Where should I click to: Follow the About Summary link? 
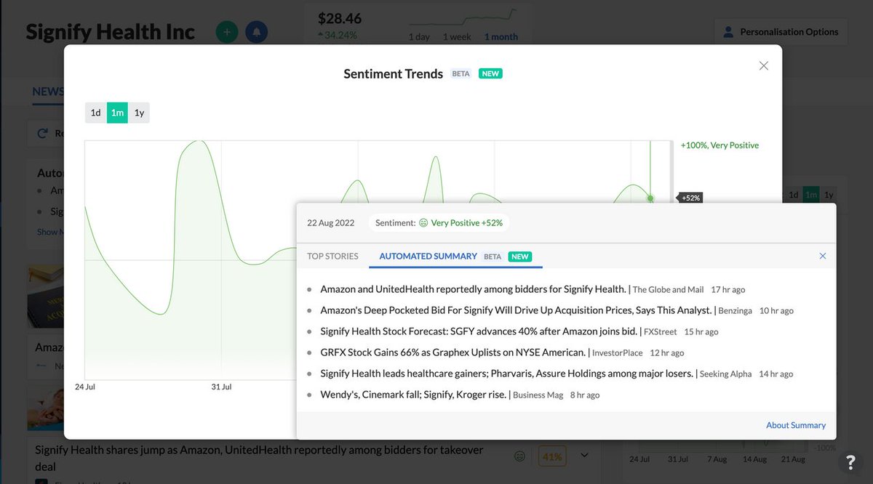point(796,425)
